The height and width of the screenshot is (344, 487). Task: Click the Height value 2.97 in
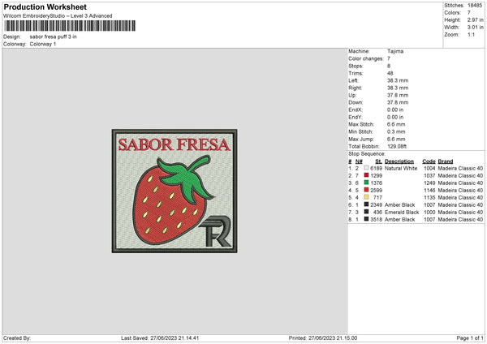[x=475, y=19]
